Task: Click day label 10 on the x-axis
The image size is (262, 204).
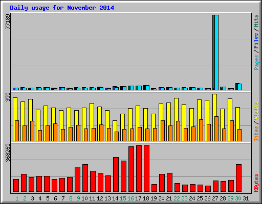Action: pyautogui.click(x=84, y=198)
